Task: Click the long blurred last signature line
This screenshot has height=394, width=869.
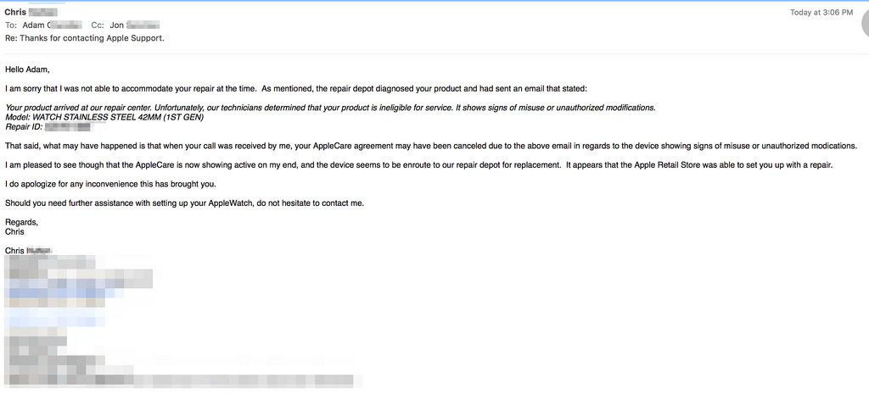Action: coord(183,380)
